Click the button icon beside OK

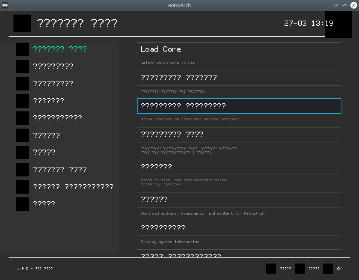pos(328,268)
